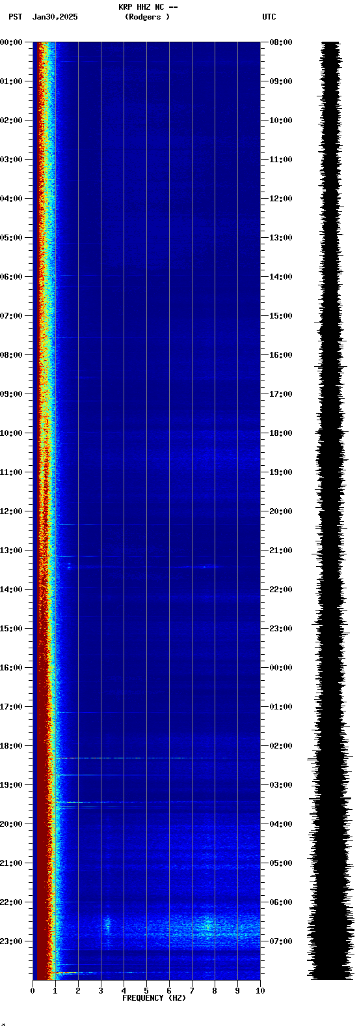
Task: Click the '13:00' PST time label
Action: click(11, 551)
